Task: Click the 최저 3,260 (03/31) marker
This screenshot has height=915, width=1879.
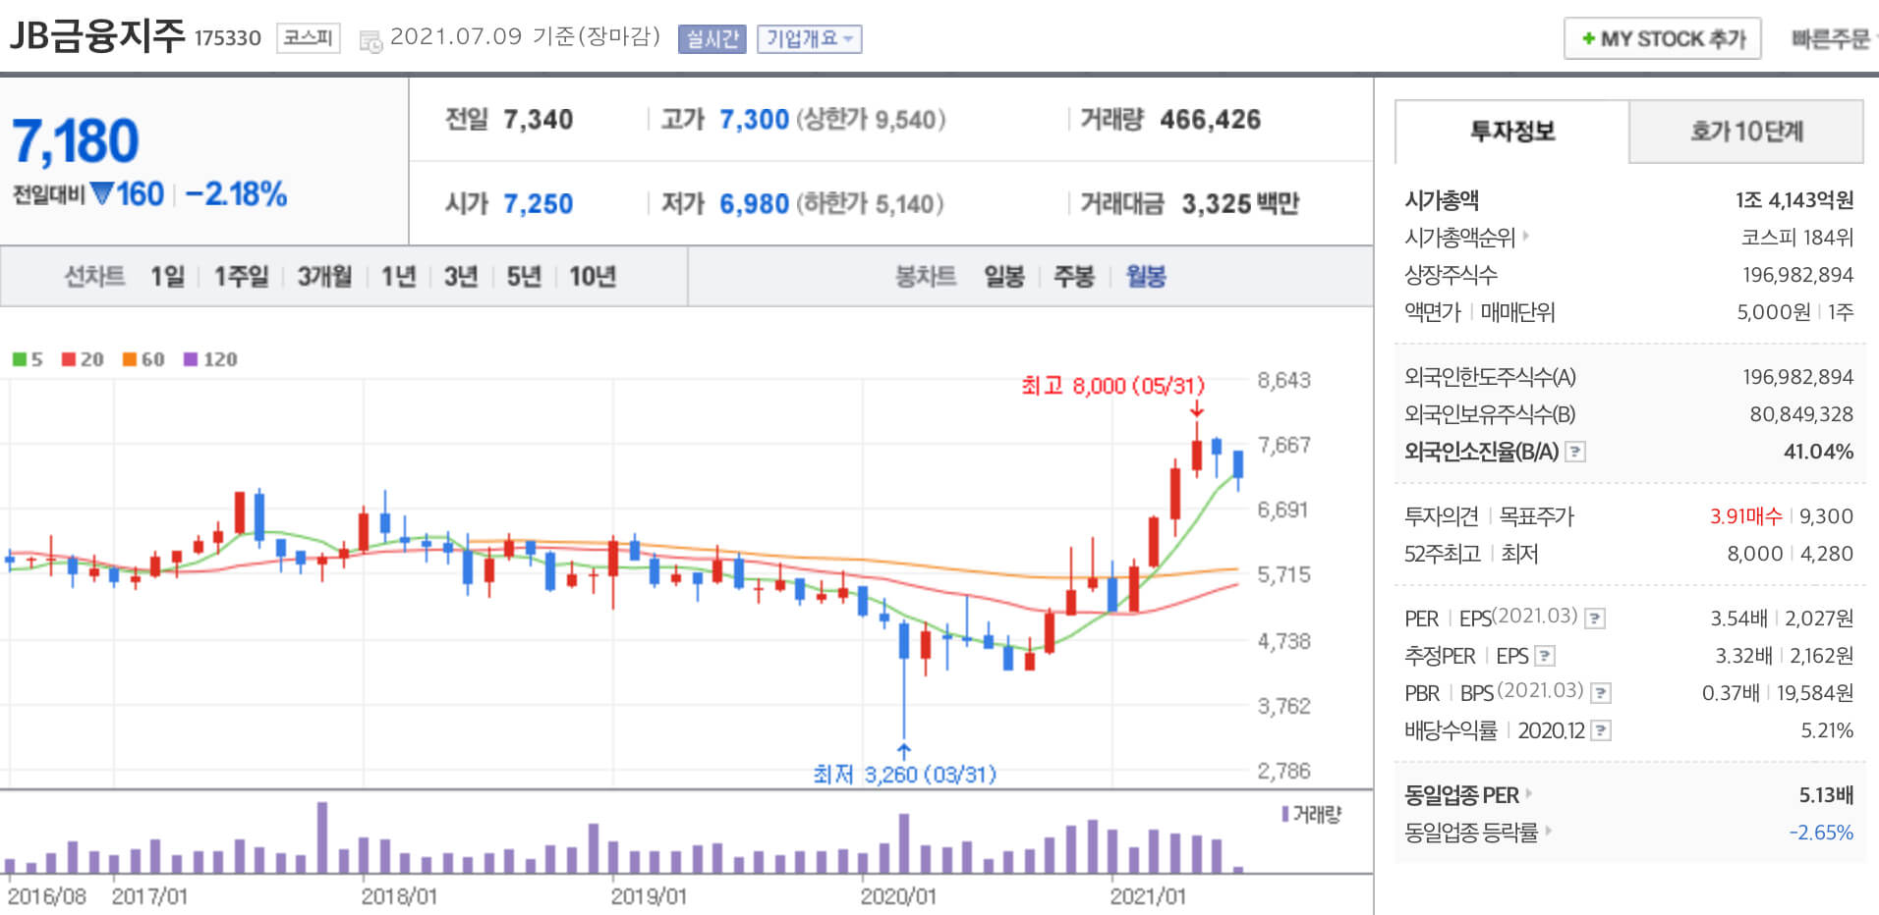Action: [904, 775]
